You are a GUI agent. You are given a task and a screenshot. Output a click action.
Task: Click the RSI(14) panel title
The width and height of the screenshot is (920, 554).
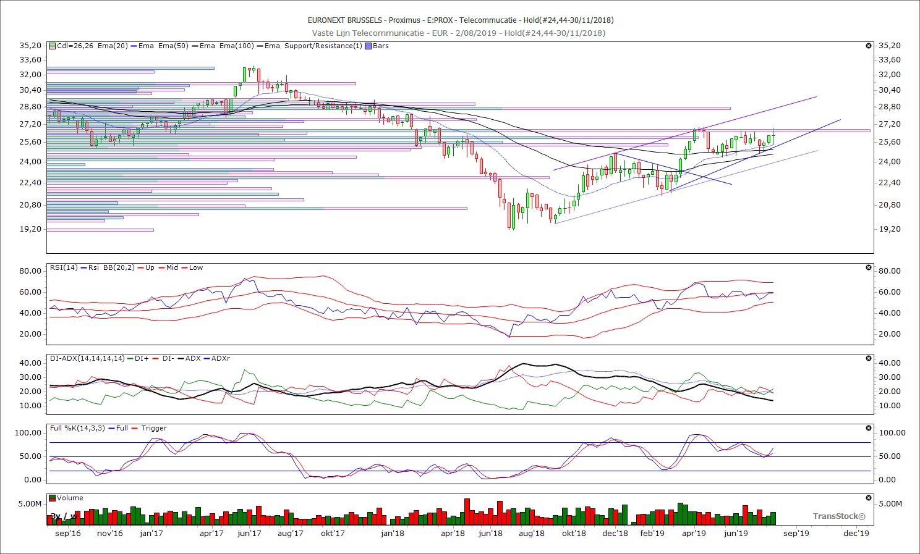point(64,267)
